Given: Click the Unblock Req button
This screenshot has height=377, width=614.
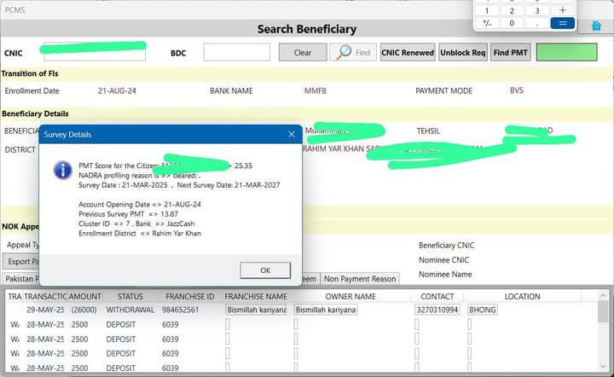Looking at the screenshot, I should (463, 53).
